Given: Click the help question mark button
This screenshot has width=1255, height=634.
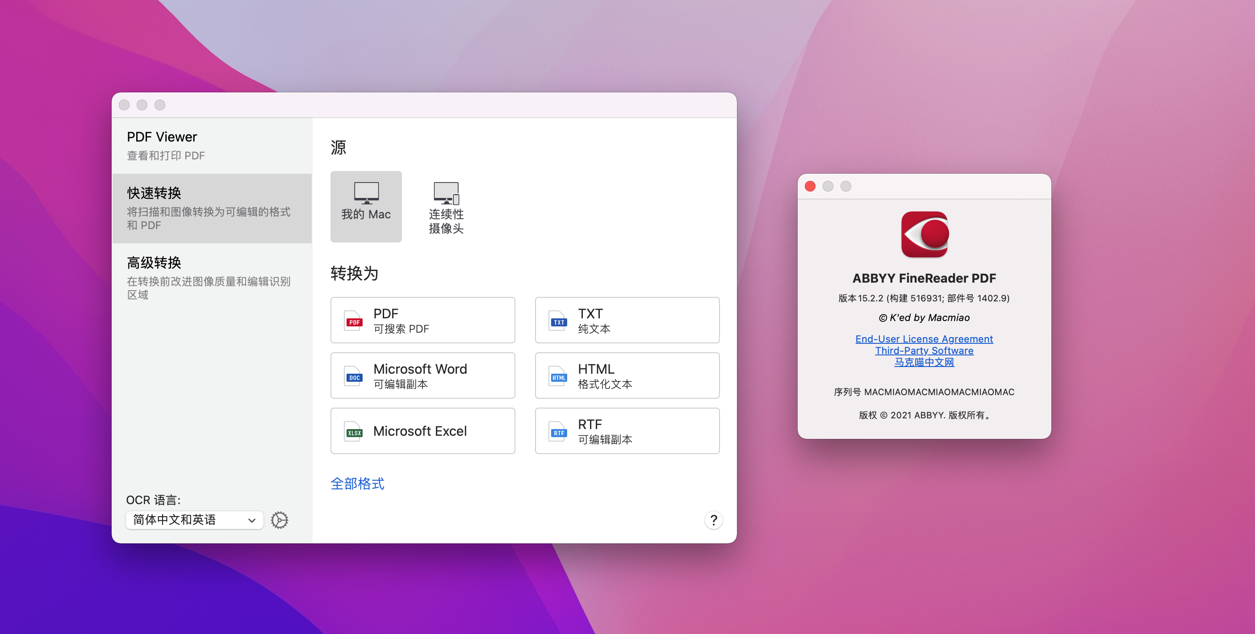Looking at the screenshot, I should (x=713, y=520).
